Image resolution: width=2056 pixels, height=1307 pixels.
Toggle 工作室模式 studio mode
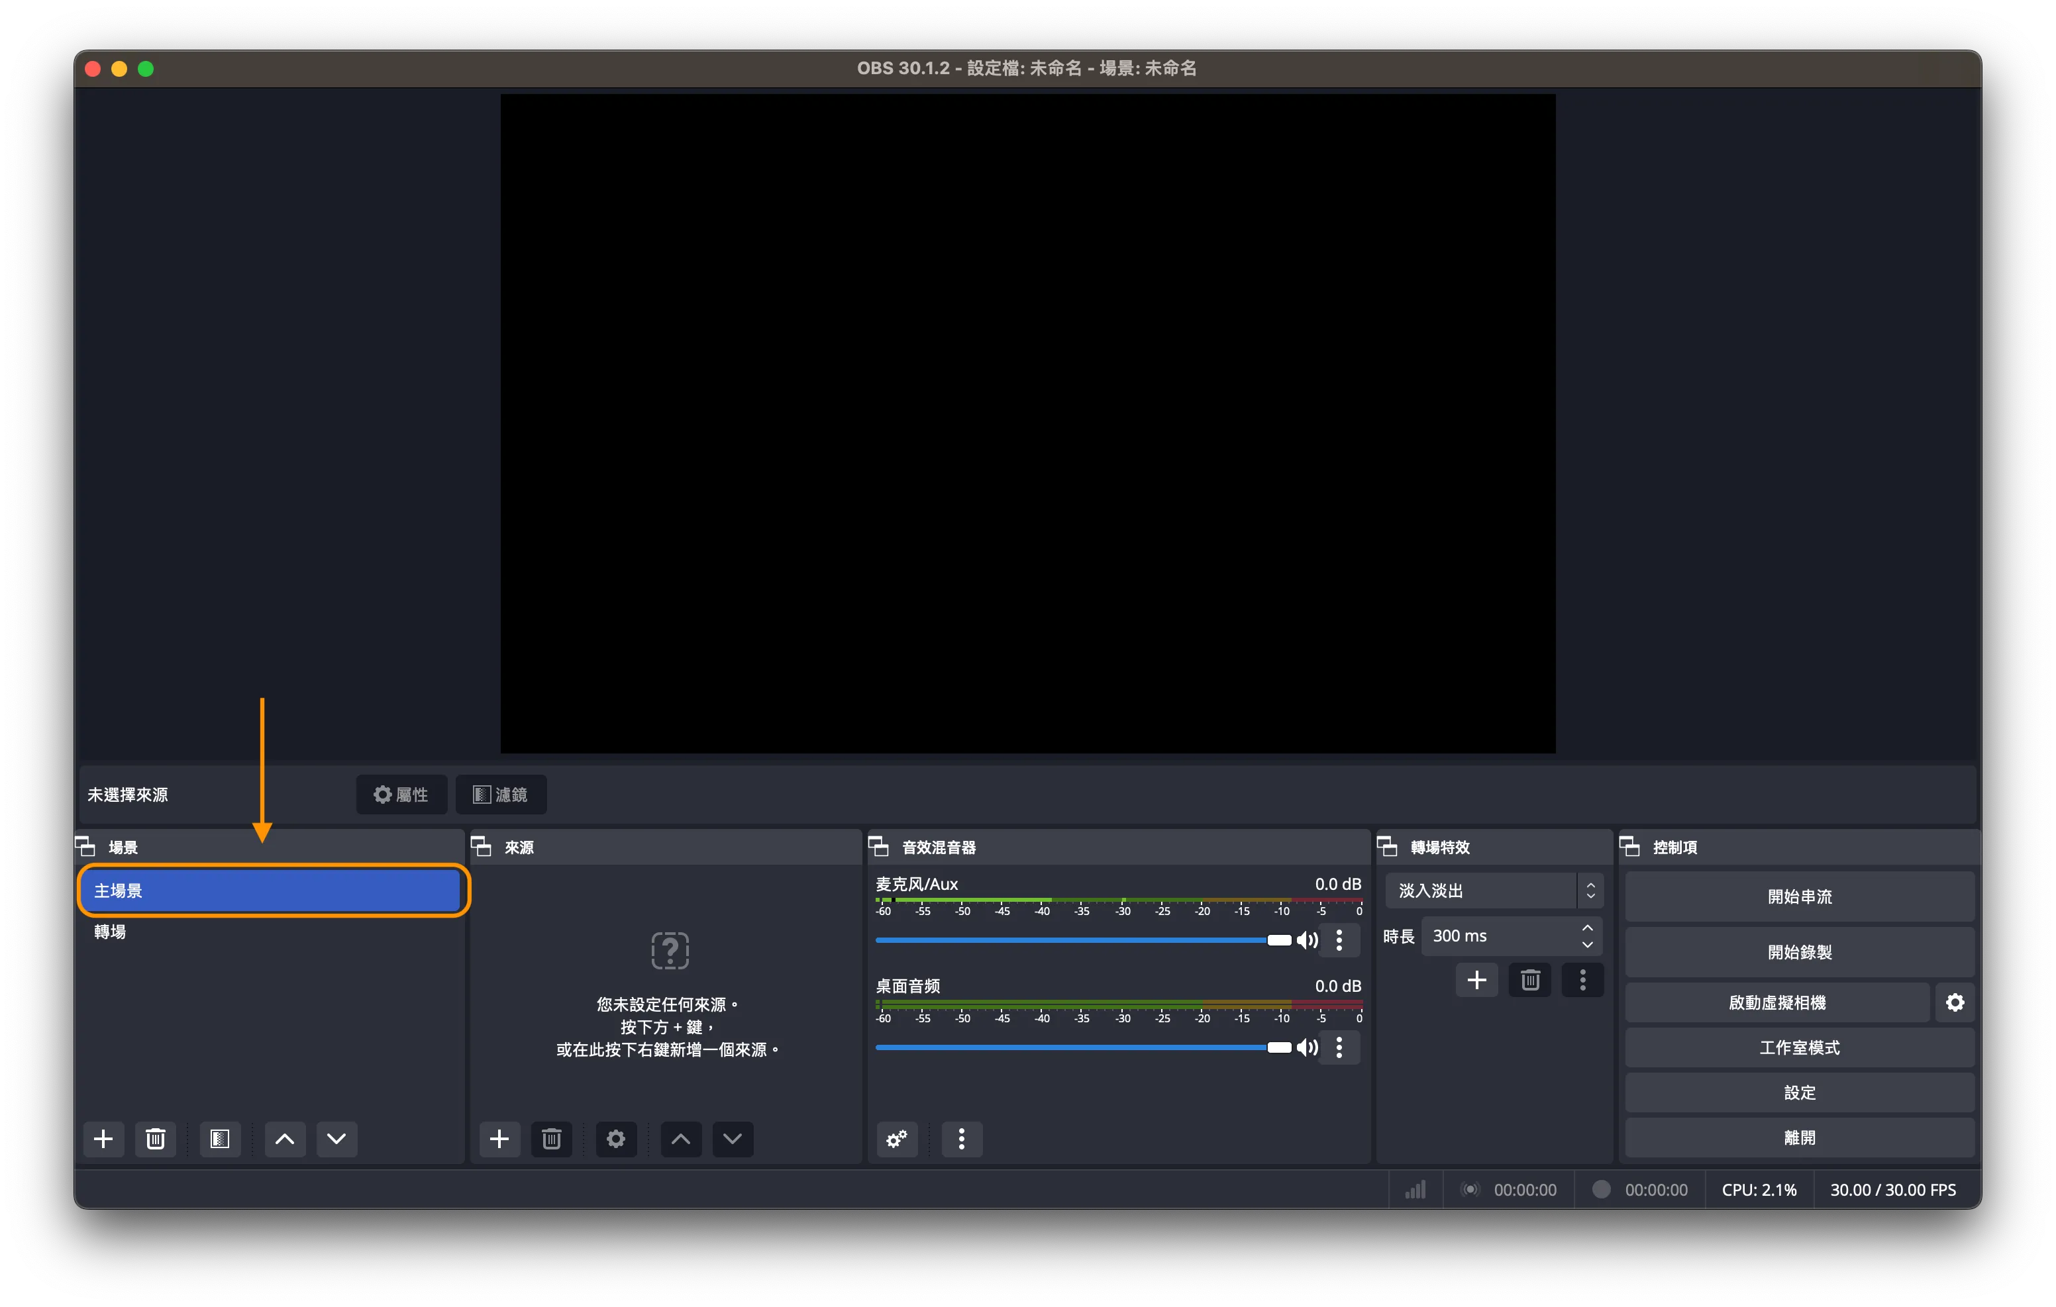coord(1798,1047)
